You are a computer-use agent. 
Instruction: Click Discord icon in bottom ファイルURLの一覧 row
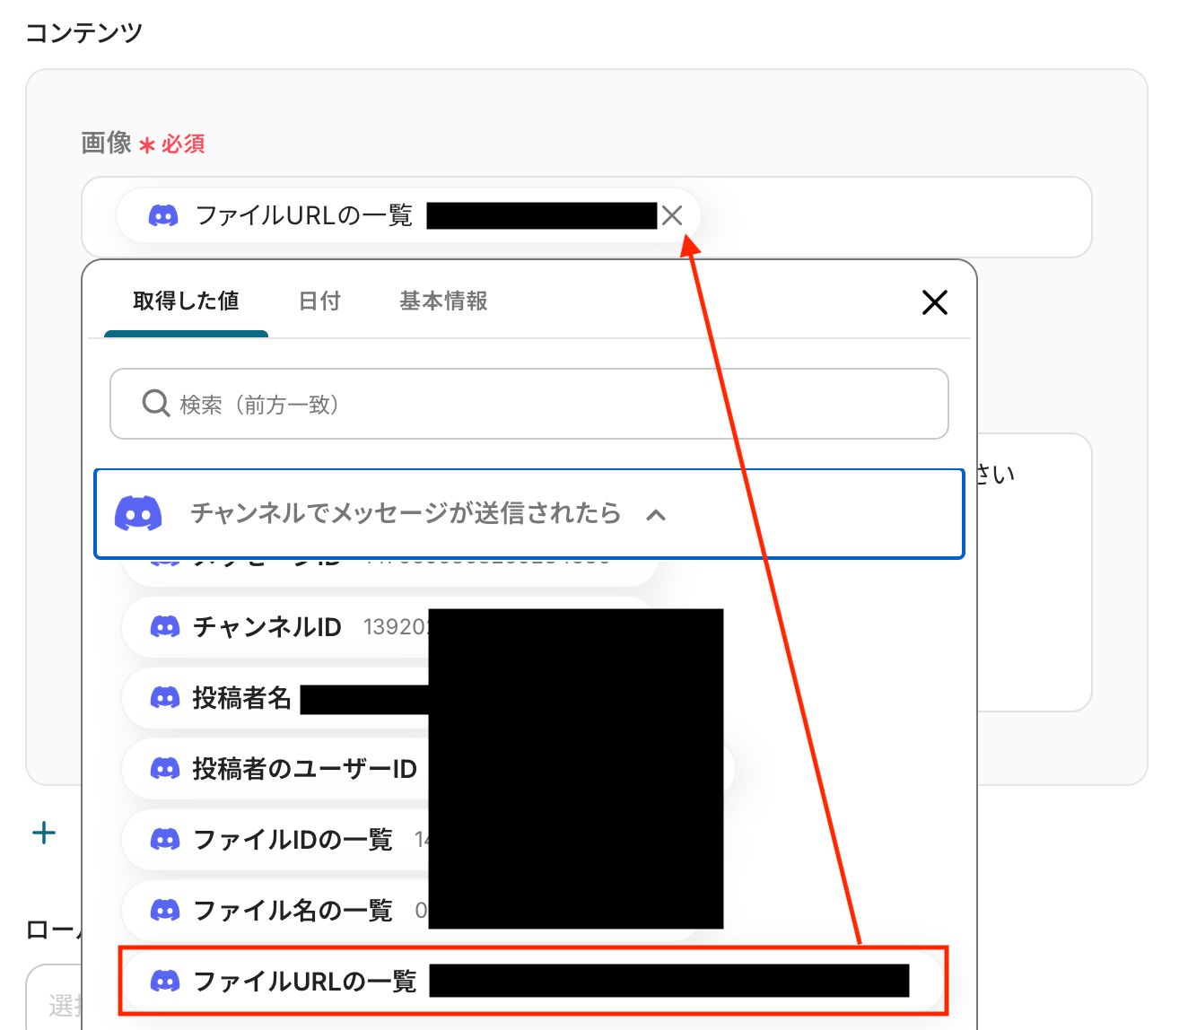click(x=165, y=981)
